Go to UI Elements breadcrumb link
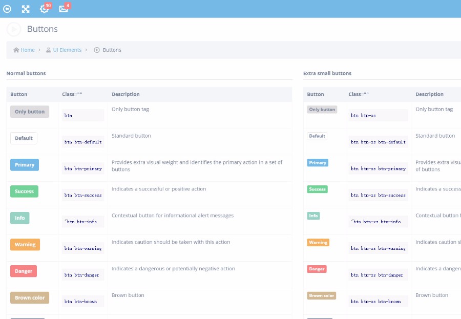 tap(67, 50)
